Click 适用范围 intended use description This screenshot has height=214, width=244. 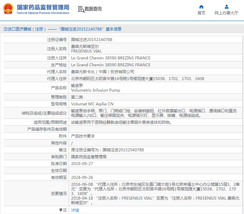[122, 122]
